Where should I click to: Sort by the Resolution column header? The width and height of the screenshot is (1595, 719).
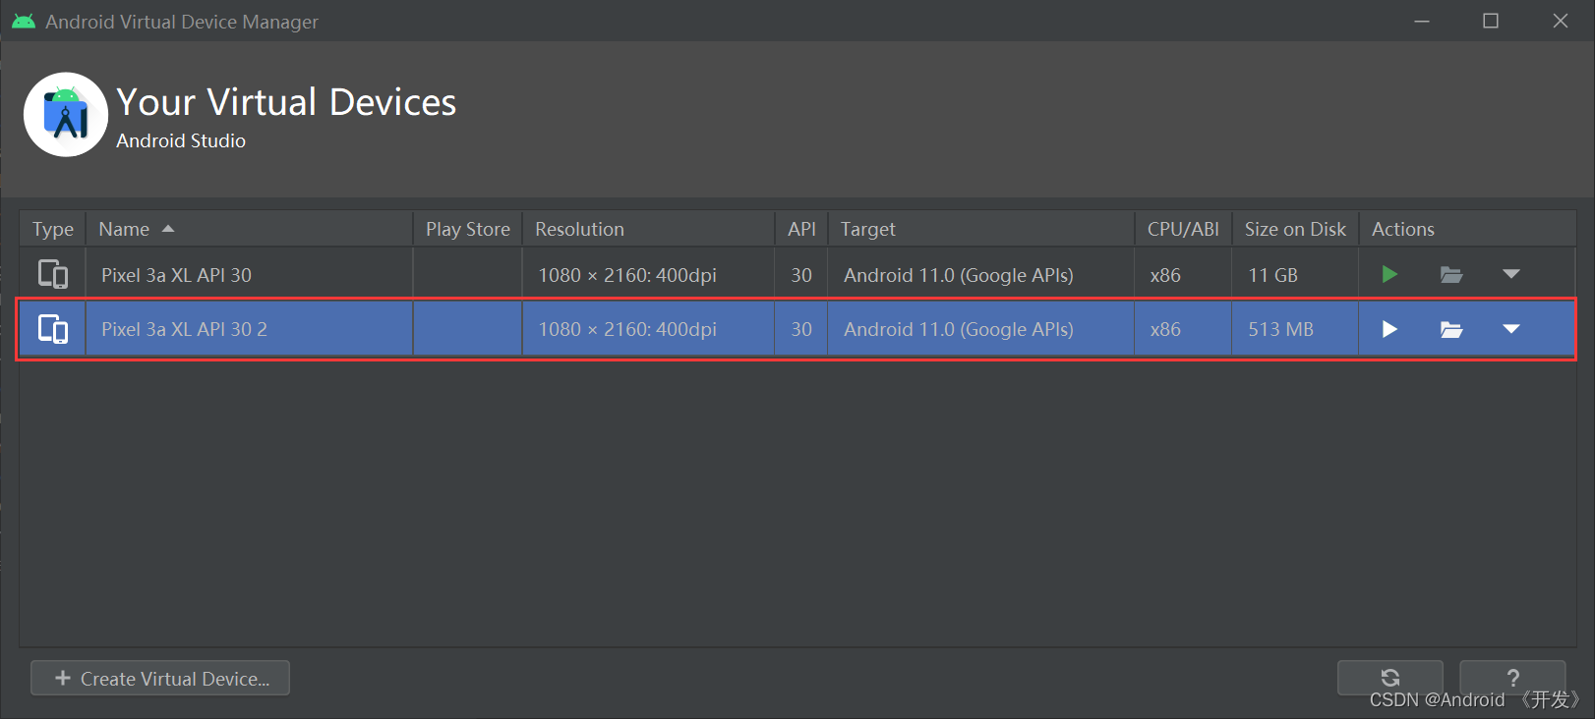click(x=648, y=229)
